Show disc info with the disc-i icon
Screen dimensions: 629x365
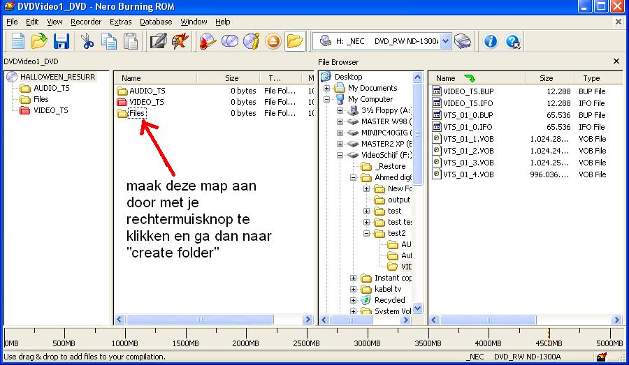click(x=251, y=41)
